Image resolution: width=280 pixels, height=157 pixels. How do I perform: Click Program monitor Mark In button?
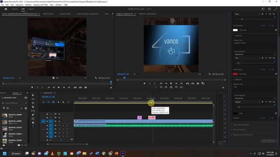coord(150,83)
